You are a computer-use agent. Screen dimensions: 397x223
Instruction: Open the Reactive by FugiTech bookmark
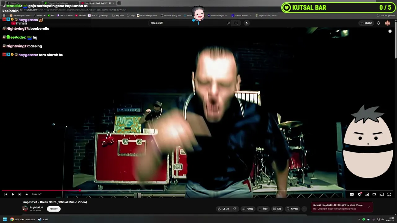pyautogui.click(x=171, y=15)
